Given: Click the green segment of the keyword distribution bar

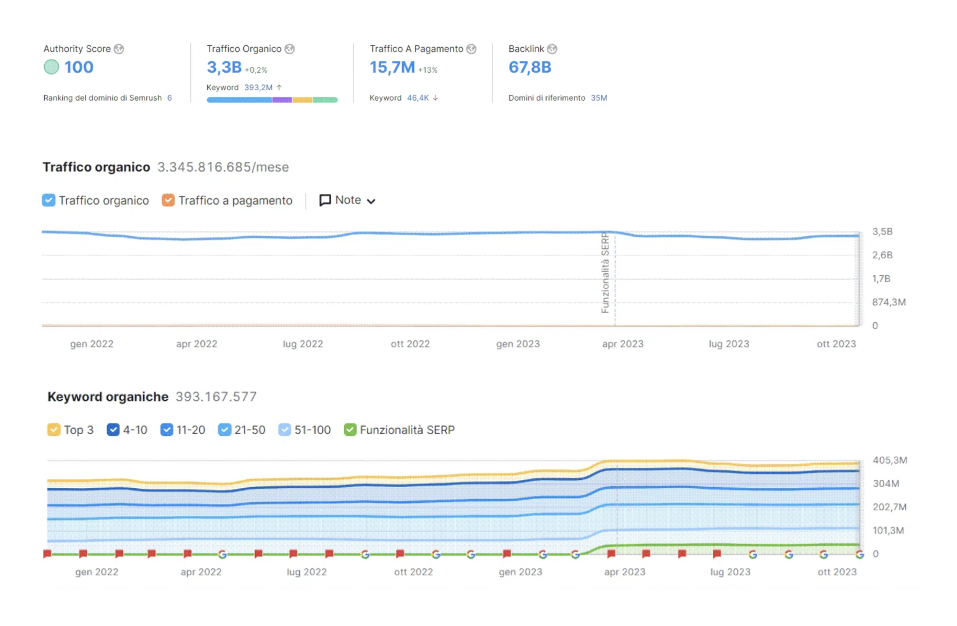Looking at the screenshot, I should click(x=325, y=100).
